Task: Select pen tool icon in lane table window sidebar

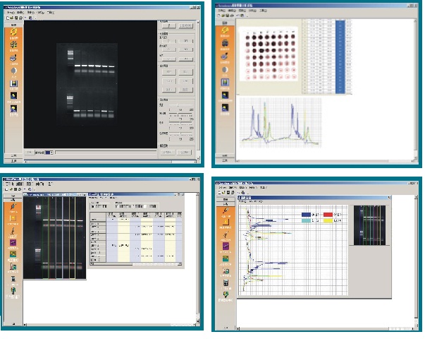Action: 13,206
